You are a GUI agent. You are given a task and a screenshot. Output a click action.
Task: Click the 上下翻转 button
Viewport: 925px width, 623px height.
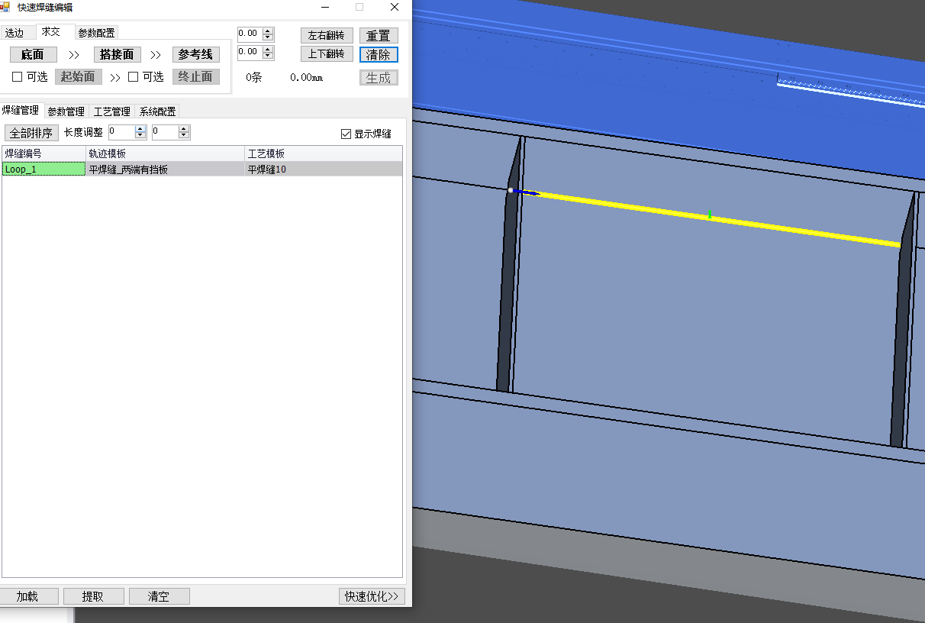point(326,54)
